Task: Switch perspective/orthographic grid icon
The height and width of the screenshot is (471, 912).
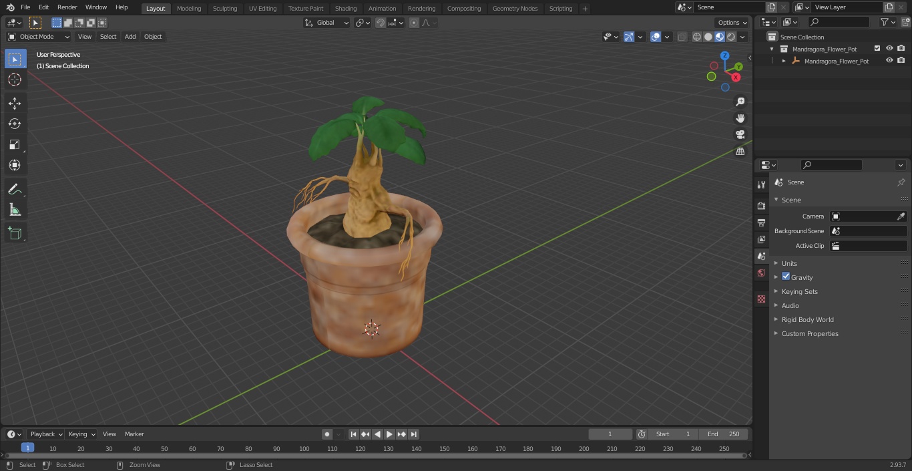Action: 740,152
